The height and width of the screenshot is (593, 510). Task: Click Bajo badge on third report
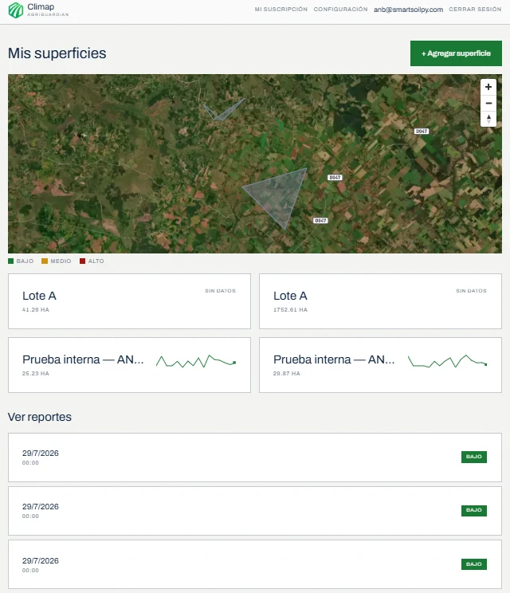coord(473,564)
